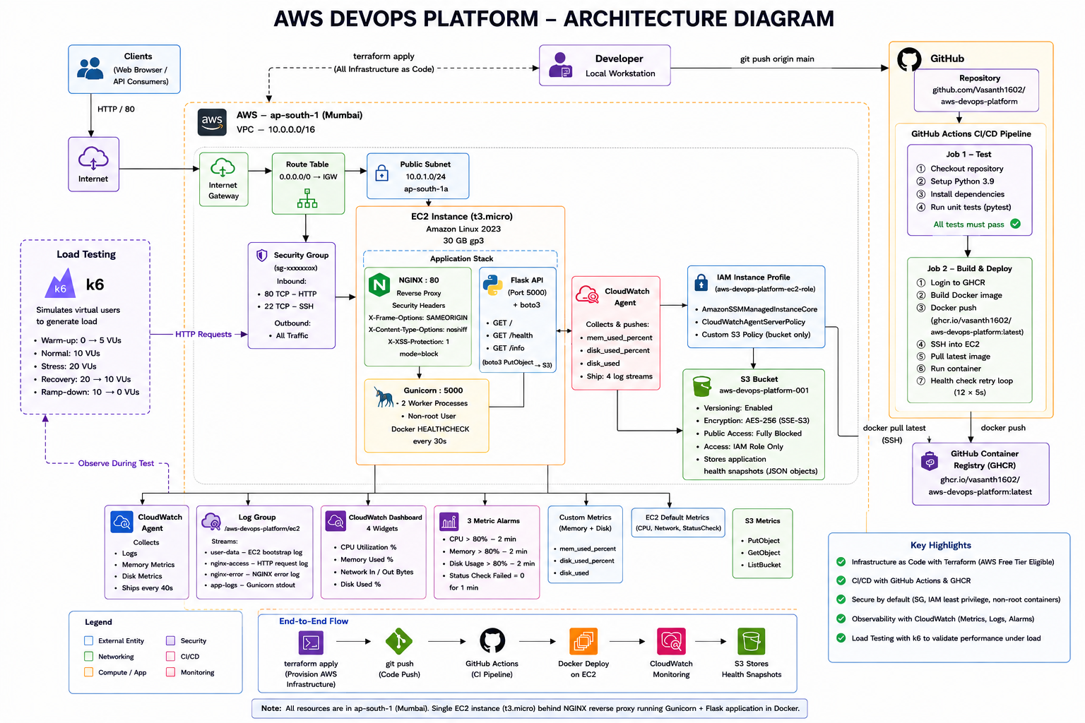Select the docker push label
The height and width of the screenshot is (723, 1085).
[x=1003, y=428]
